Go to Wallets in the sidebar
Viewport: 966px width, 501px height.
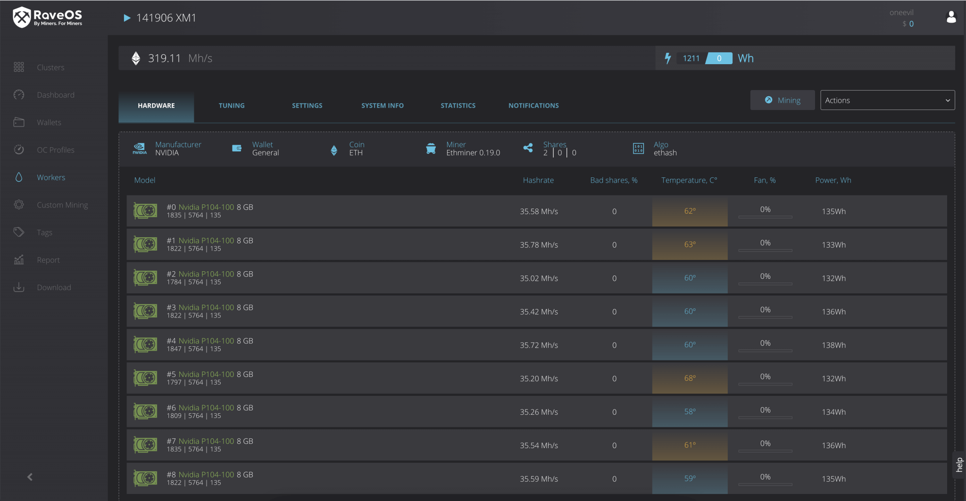[x=49, y=122]
